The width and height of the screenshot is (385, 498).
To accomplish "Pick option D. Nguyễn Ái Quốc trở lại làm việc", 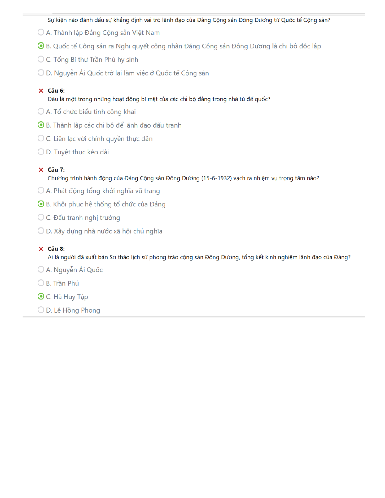I will pyautogui.click(x=41, y=73).
